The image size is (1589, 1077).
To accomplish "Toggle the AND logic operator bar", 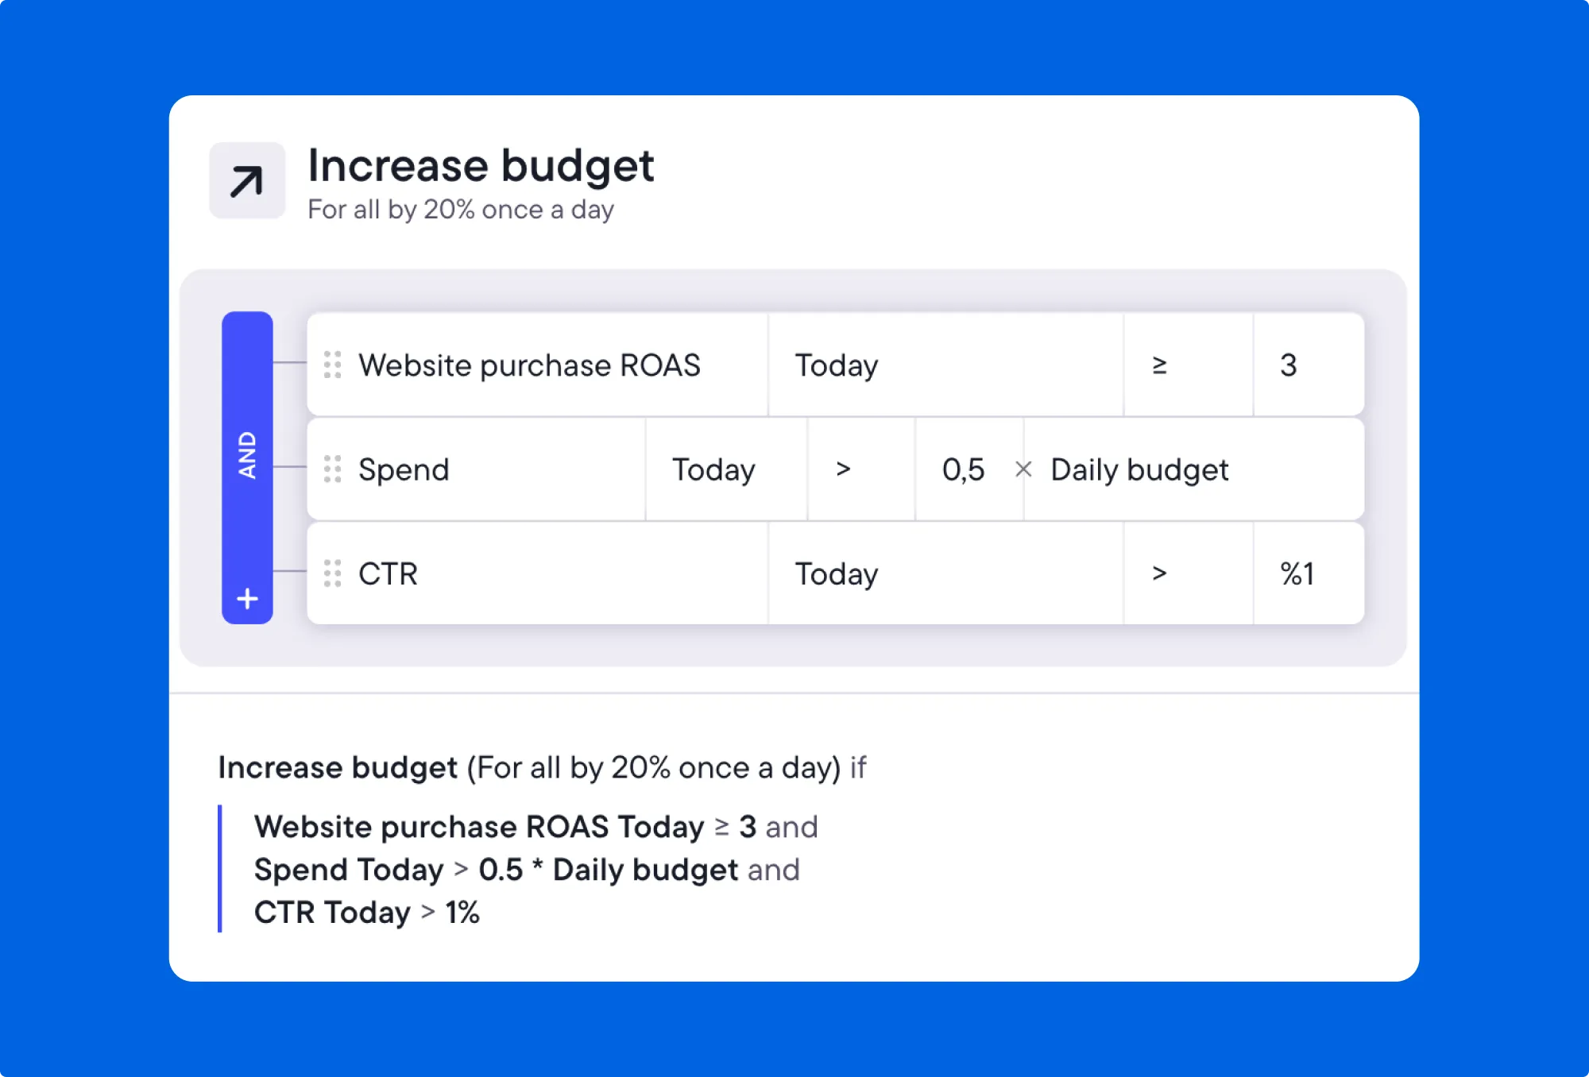I will point(247,454).
